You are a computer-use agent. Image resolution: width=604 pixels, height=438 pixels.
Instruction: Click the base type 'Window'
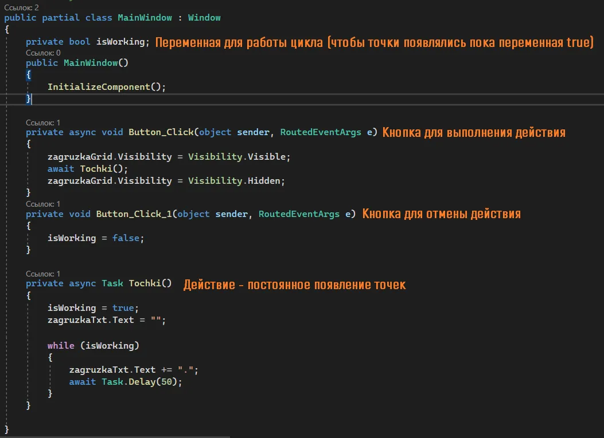coord(204,18)
